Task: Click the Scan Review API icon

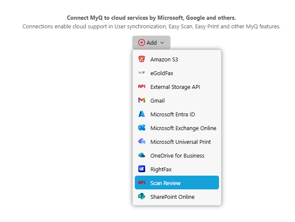Action: pyautogui.click(x=141, y=182)
